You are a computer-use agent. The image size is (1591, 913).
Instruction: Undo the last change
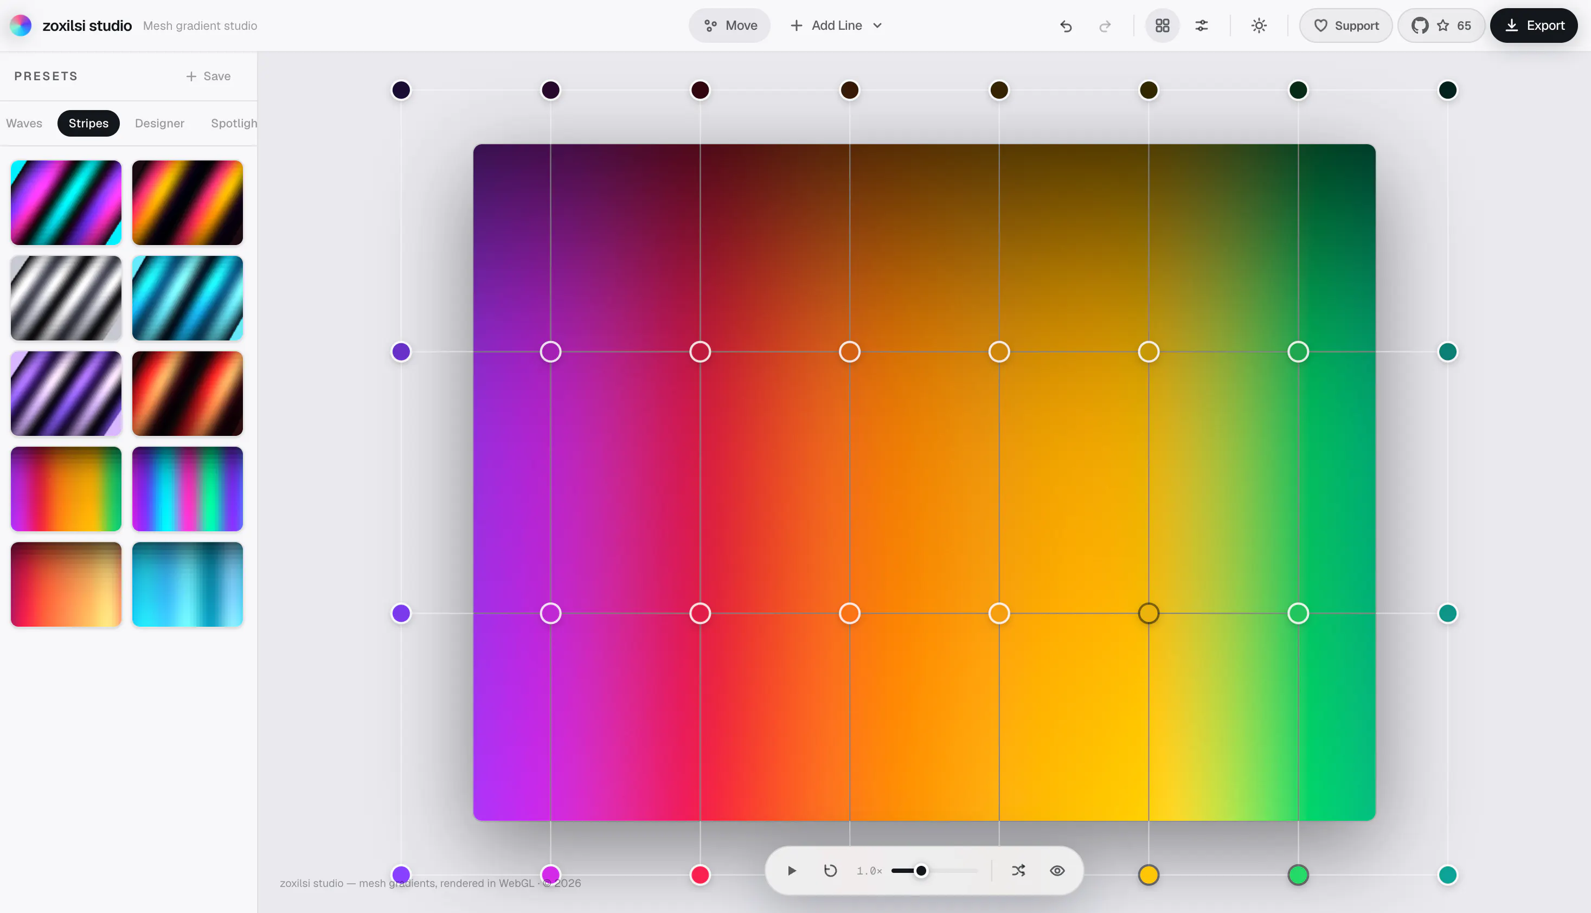[x=1066, y=25]
